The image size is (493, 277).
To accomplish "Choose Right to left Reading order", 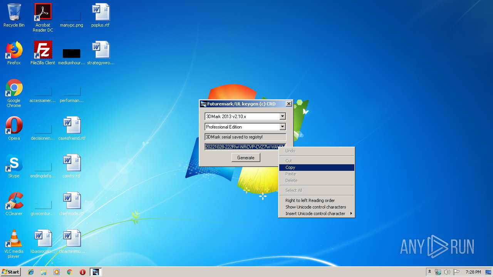I will point(317,200).
